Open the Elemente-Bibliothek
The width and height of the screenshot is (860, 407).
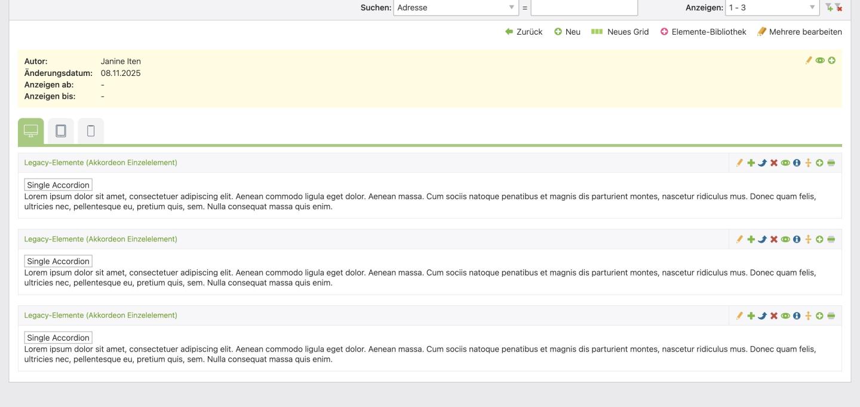pos(703,32)
